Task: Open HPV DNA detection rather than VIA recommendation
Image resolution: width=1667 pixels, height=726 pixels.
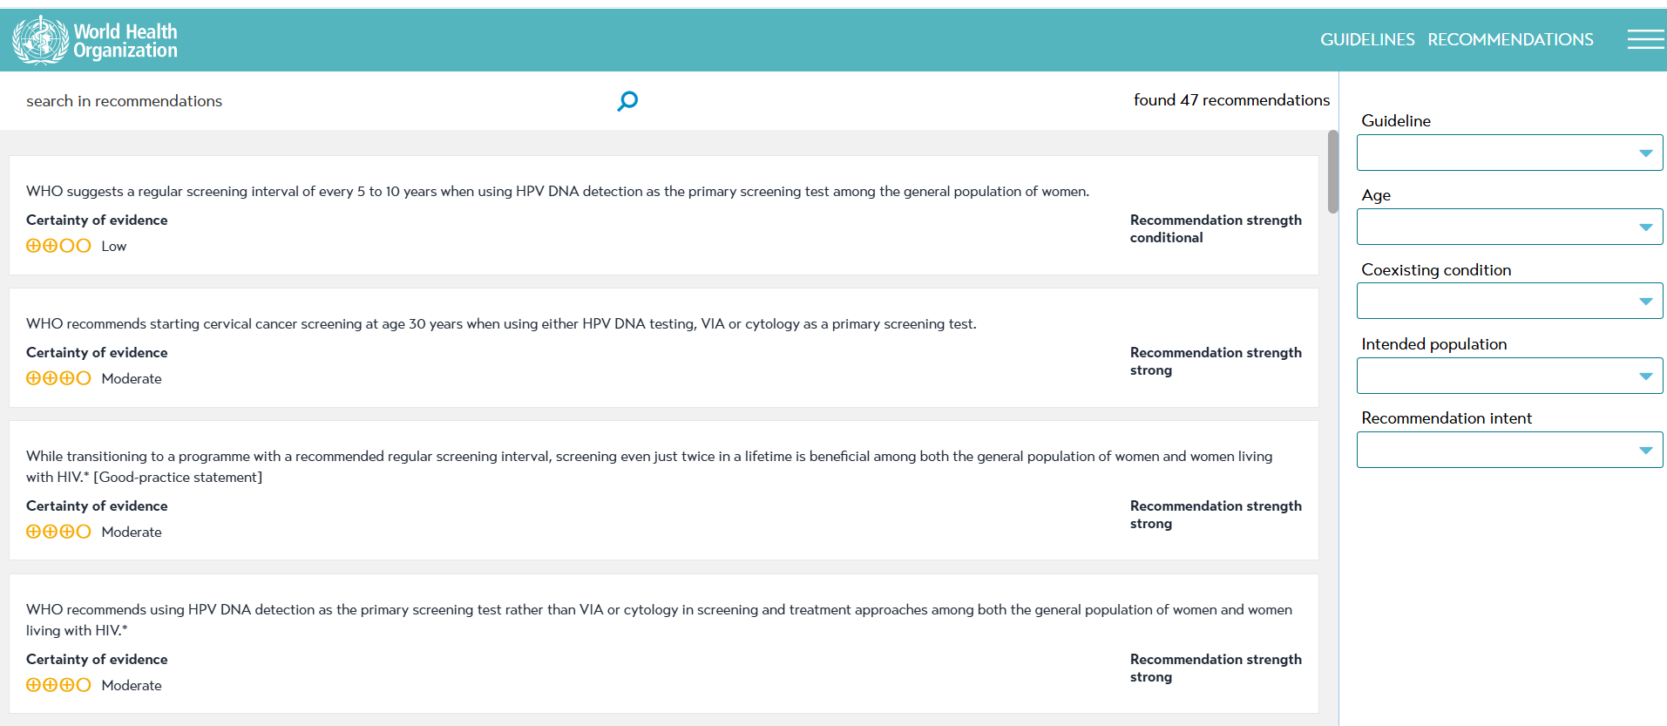Action: tap(659, 620)
